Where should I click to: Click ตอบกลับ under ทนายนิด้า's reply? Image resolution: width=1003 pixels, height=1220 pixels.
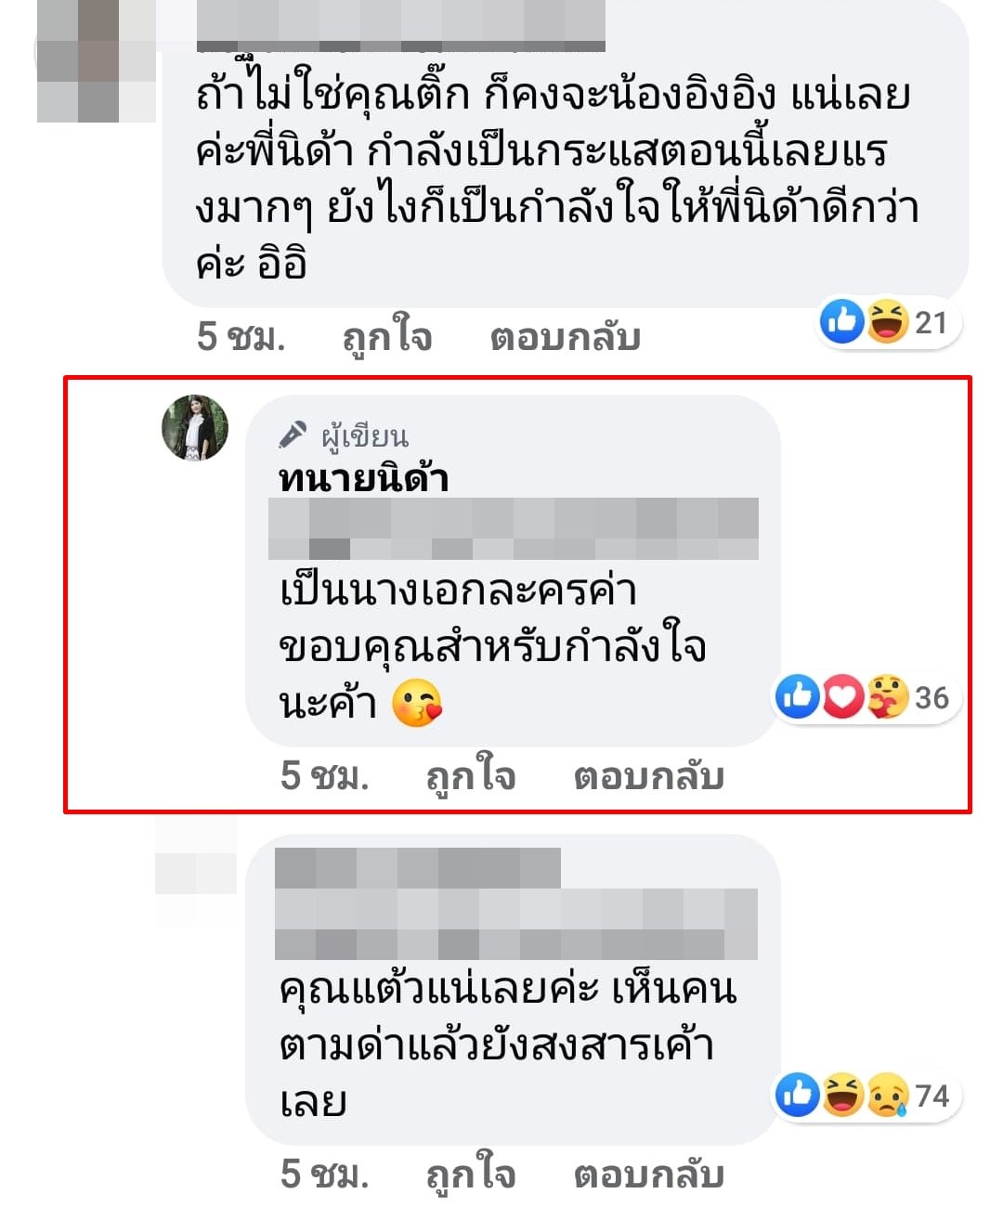[x=649, y=776]
